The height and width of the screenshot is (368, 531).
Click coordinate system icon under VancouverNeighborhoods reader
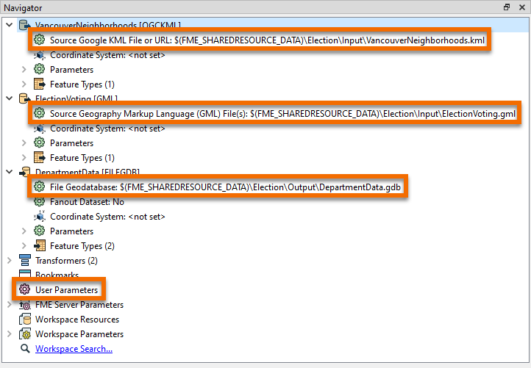[x=39, y=55]
